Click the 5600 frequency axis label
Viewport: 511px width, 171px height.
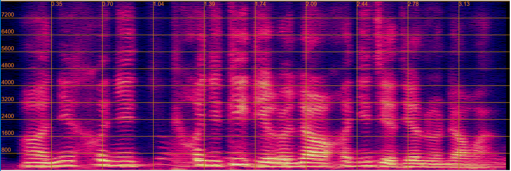coord(8,48)
